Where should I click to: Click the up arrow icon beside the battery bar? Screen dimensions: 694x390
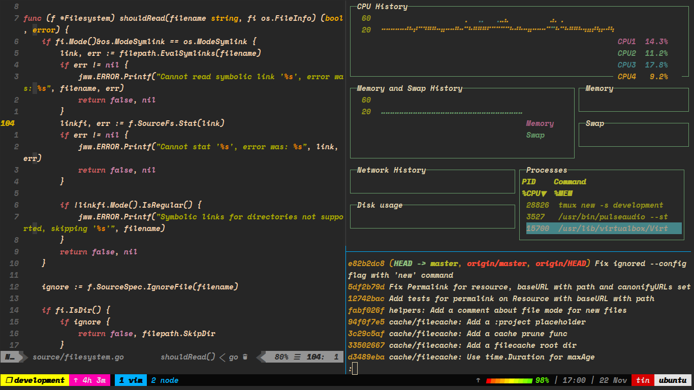click(478, 380)
